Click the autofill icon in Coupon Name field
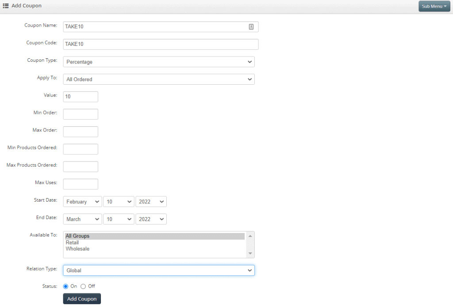 [251, 27]
